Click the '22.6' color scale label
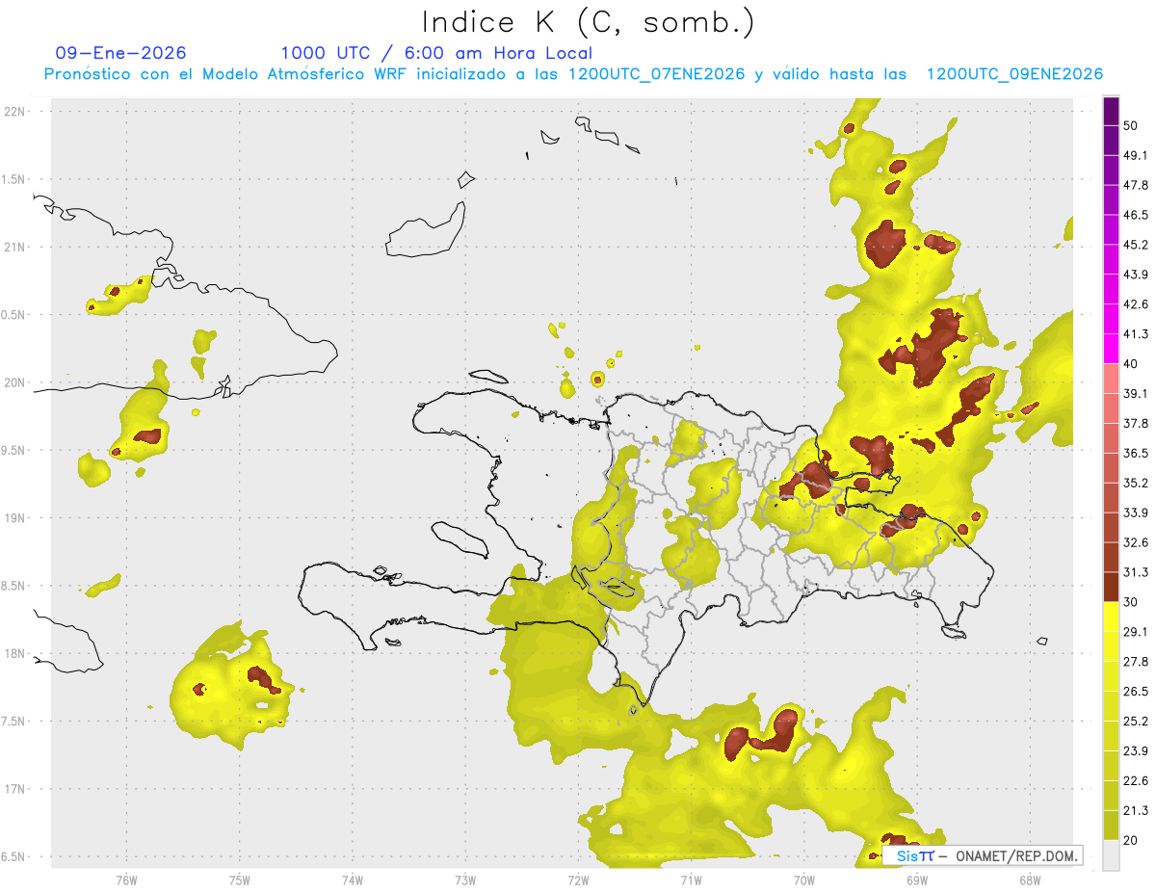Image resolution: width=1156 pixels, height=893 pixels. (x=1137, y=781)
